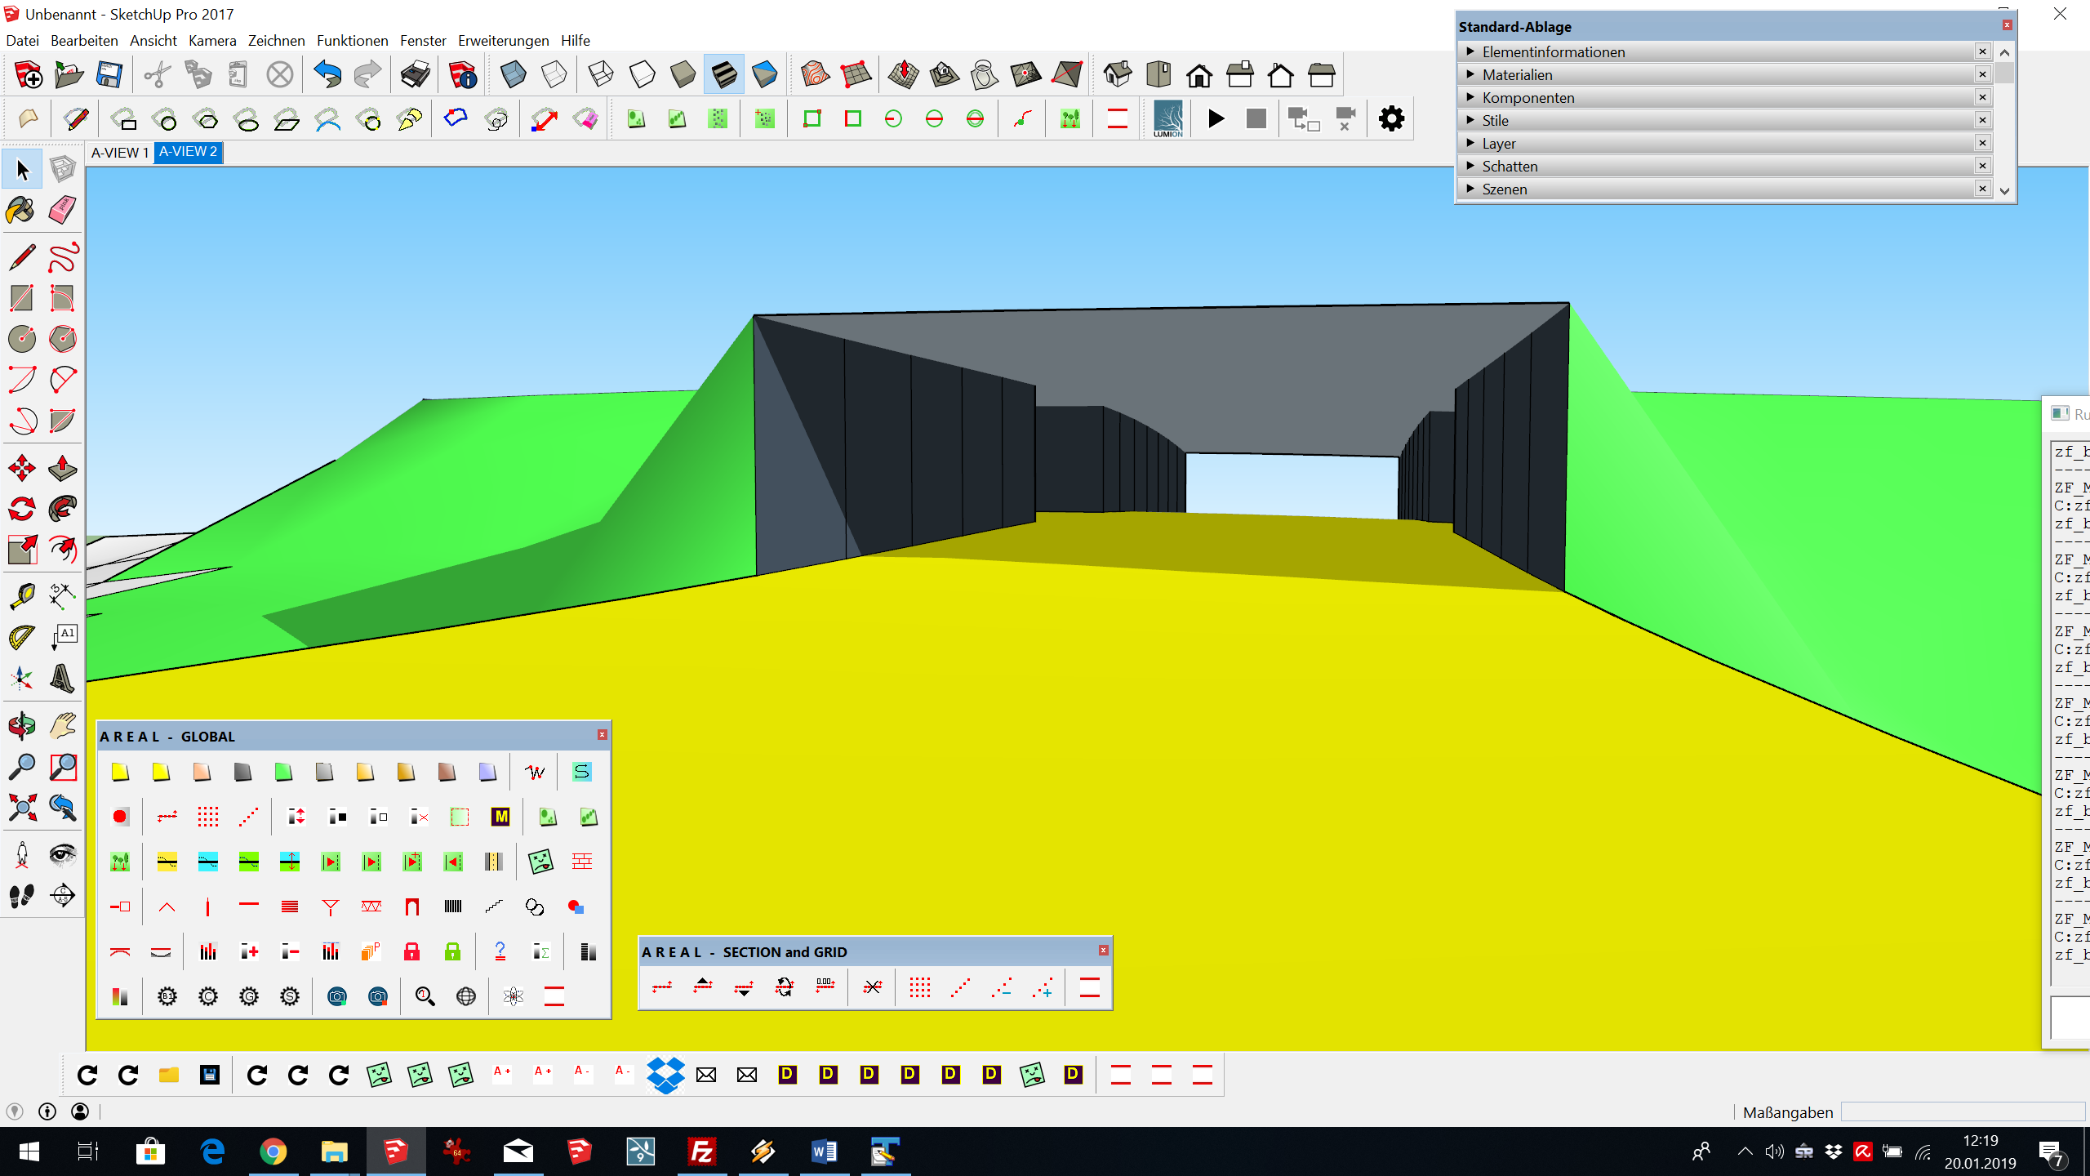The width and height of the screenshot is (2090, 1176).
Task: Activate the Push/Pull tool
Action: pyautogui.click(x=62, y=469)
